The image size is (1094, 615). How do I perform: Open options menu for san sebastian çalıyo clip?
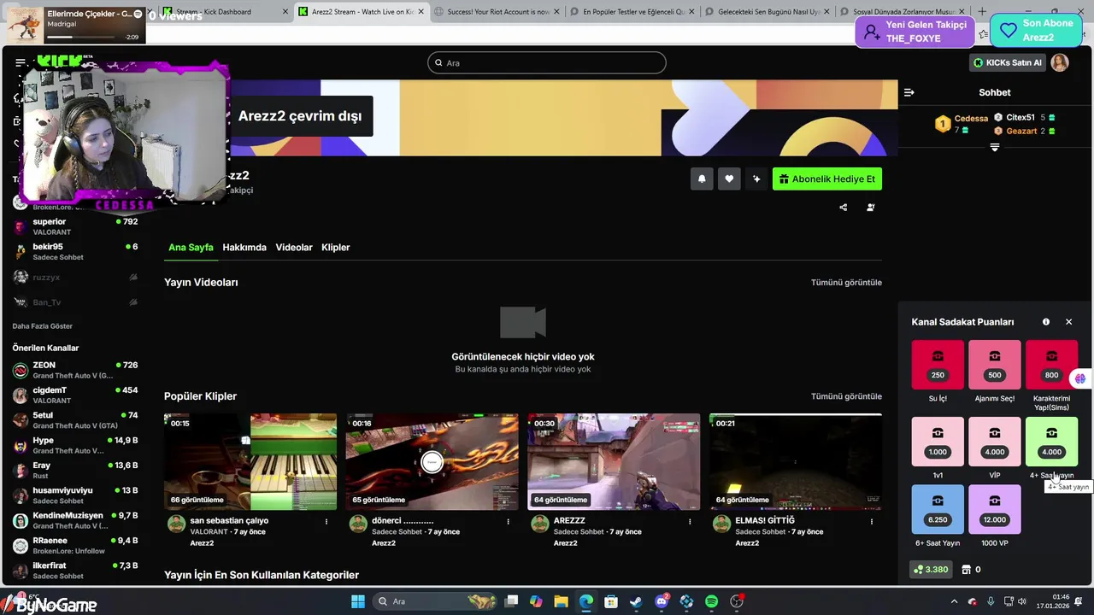326,521
